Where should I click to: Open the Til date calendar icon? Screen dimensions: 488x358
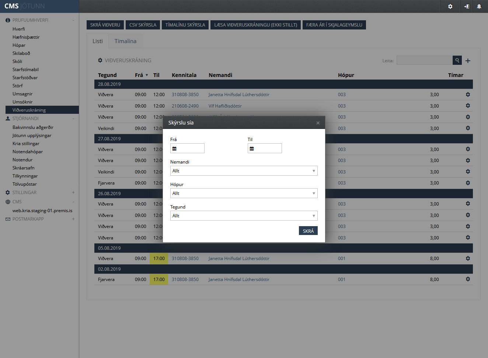pos(252,149)
